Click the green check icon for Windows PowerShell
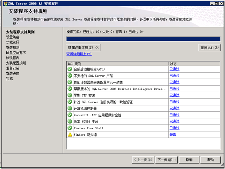The height and width of the screenshot is (169, 225). [70, 128]
